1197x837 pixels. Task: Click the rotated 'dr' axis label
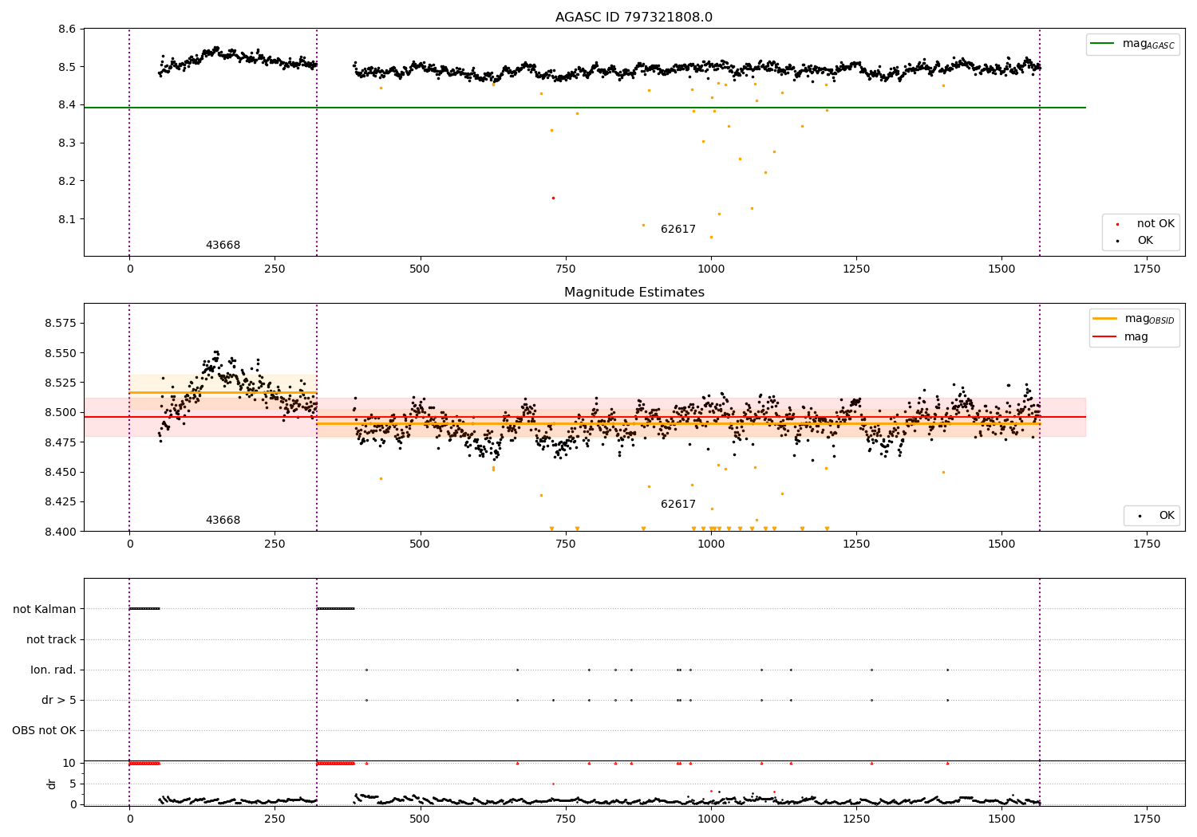pos(52,784)
